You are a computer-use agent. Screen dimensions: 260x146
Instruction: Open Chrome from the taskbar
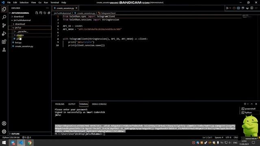pyautogui.click(x=30, y=143)
